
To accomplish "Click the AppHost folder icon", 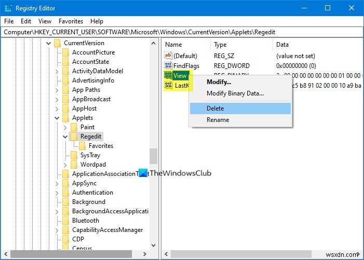I will click(66, 108).
